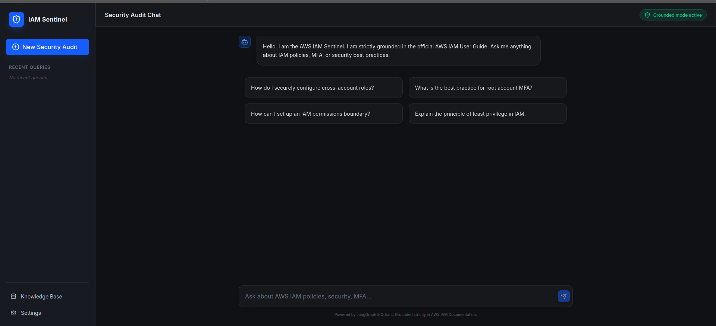Screen dimensions: 716x326
Task: Click the IAM Sentinel title text
Action: (x=48, y=19)
